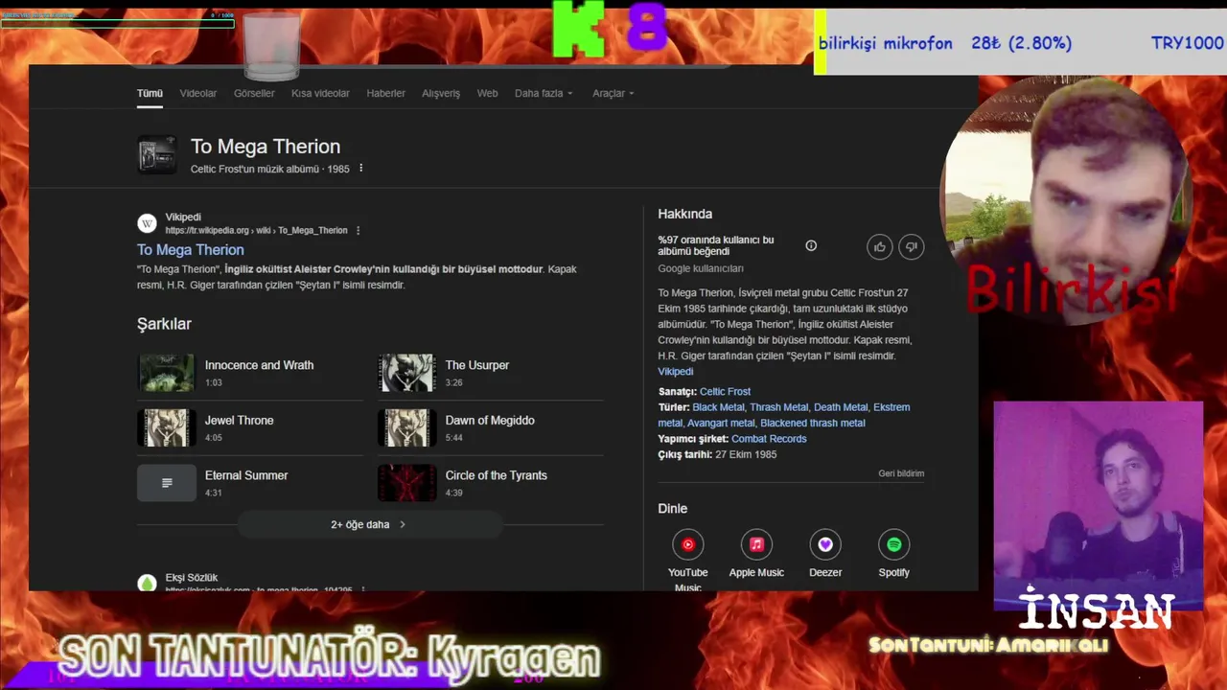This screenshot has width=1227, height=690.
Task: Open the Apple Music listen icon
Action: coord(756,544)
